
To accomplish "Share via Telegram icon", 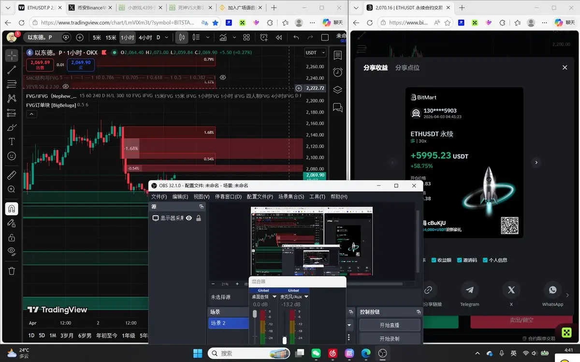I will 469,290.
